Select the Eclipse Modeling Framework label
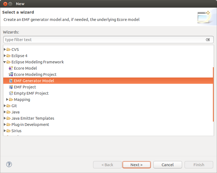217x173 pixels. point(37,62)
